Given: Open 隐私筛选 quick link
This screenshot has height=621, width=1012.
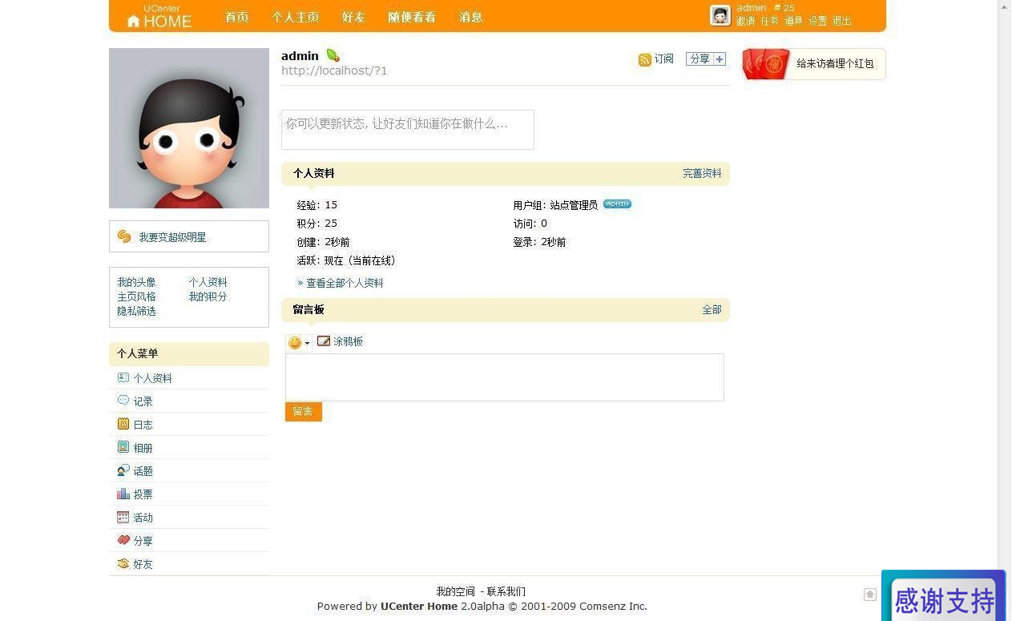Looking at the screenshot, I should coord(136,311).
